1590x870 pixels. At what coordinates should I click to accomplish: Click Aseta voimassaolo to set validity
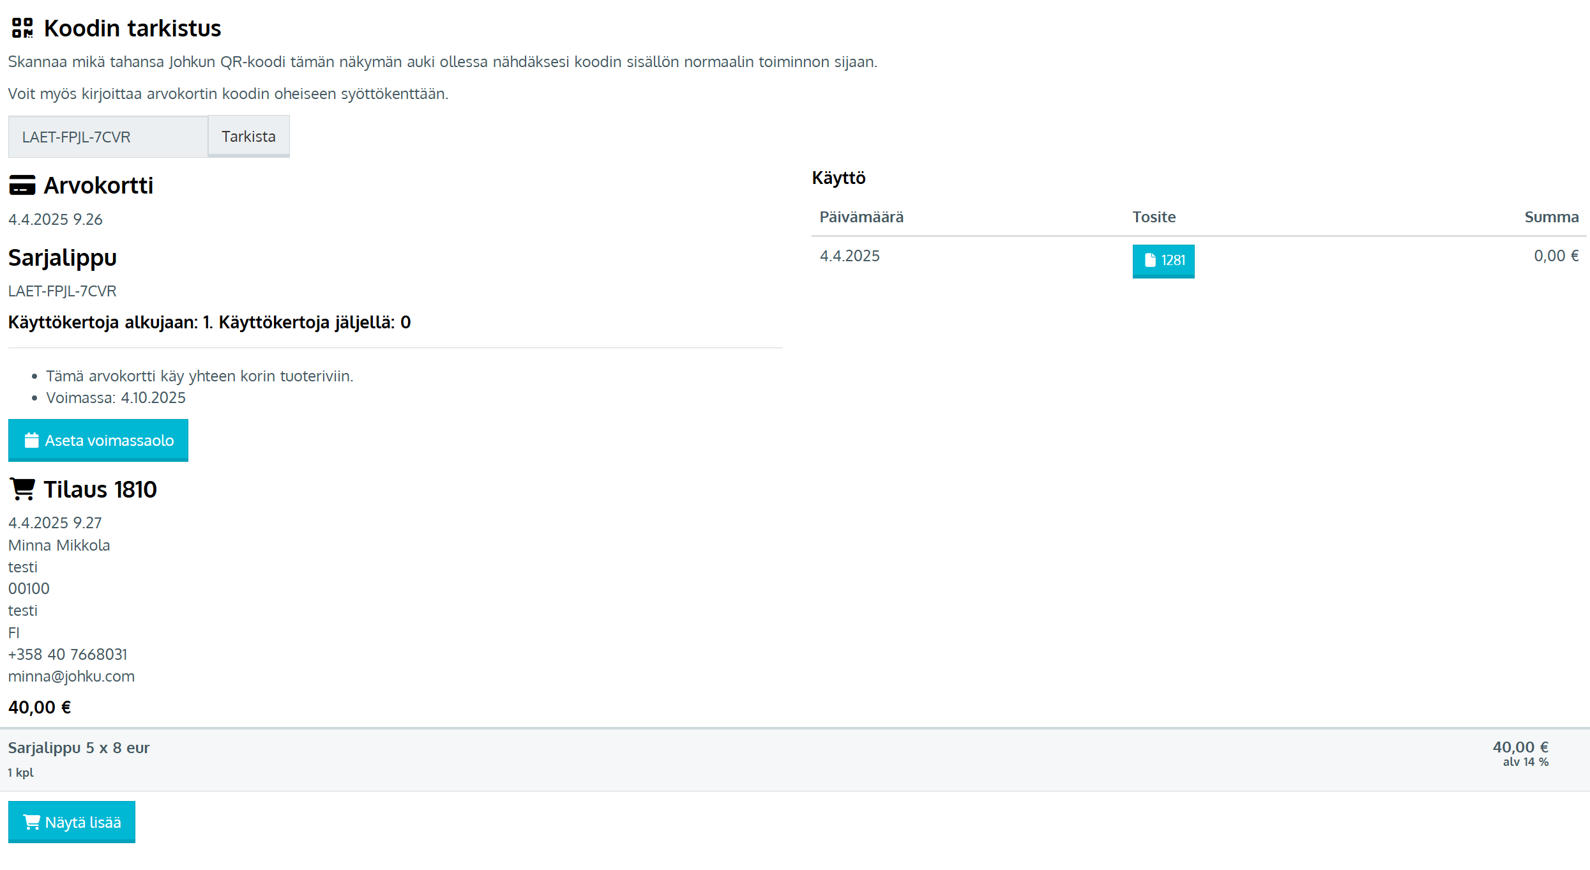[98, 440]
